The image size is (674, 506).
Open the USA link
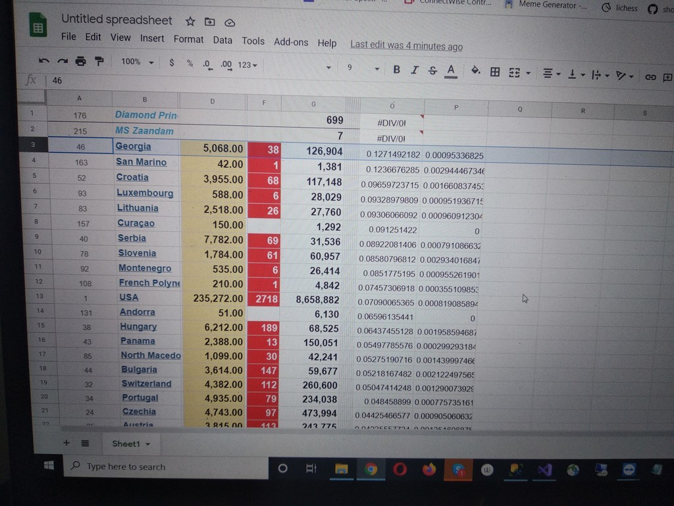(128, 297)
